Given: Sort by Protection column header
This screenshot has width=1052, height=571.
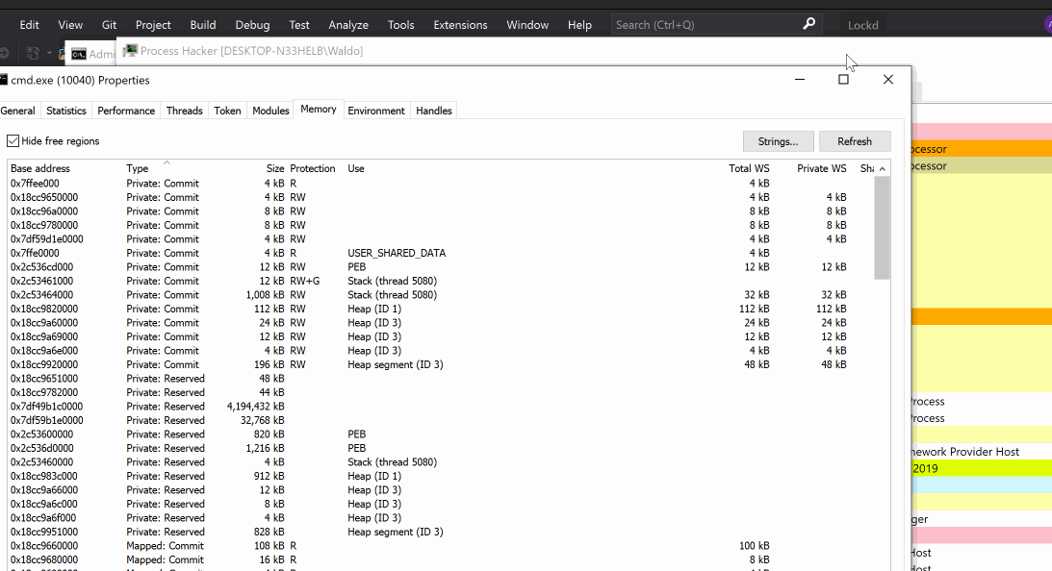Looking at the screenshot, I should point(313,168).
